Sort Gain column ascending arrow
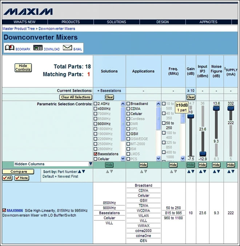The width and height of the screenshot is (240, 246). click(x=189, y=171)
